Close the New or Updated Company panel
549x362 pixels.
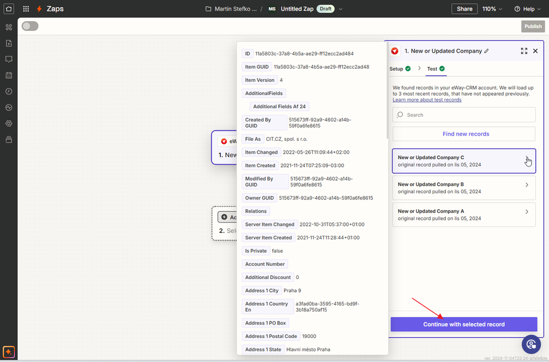pos(535,51)
